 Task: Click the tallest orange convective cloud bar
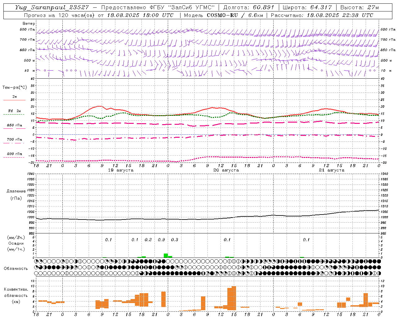pos(234,298)
